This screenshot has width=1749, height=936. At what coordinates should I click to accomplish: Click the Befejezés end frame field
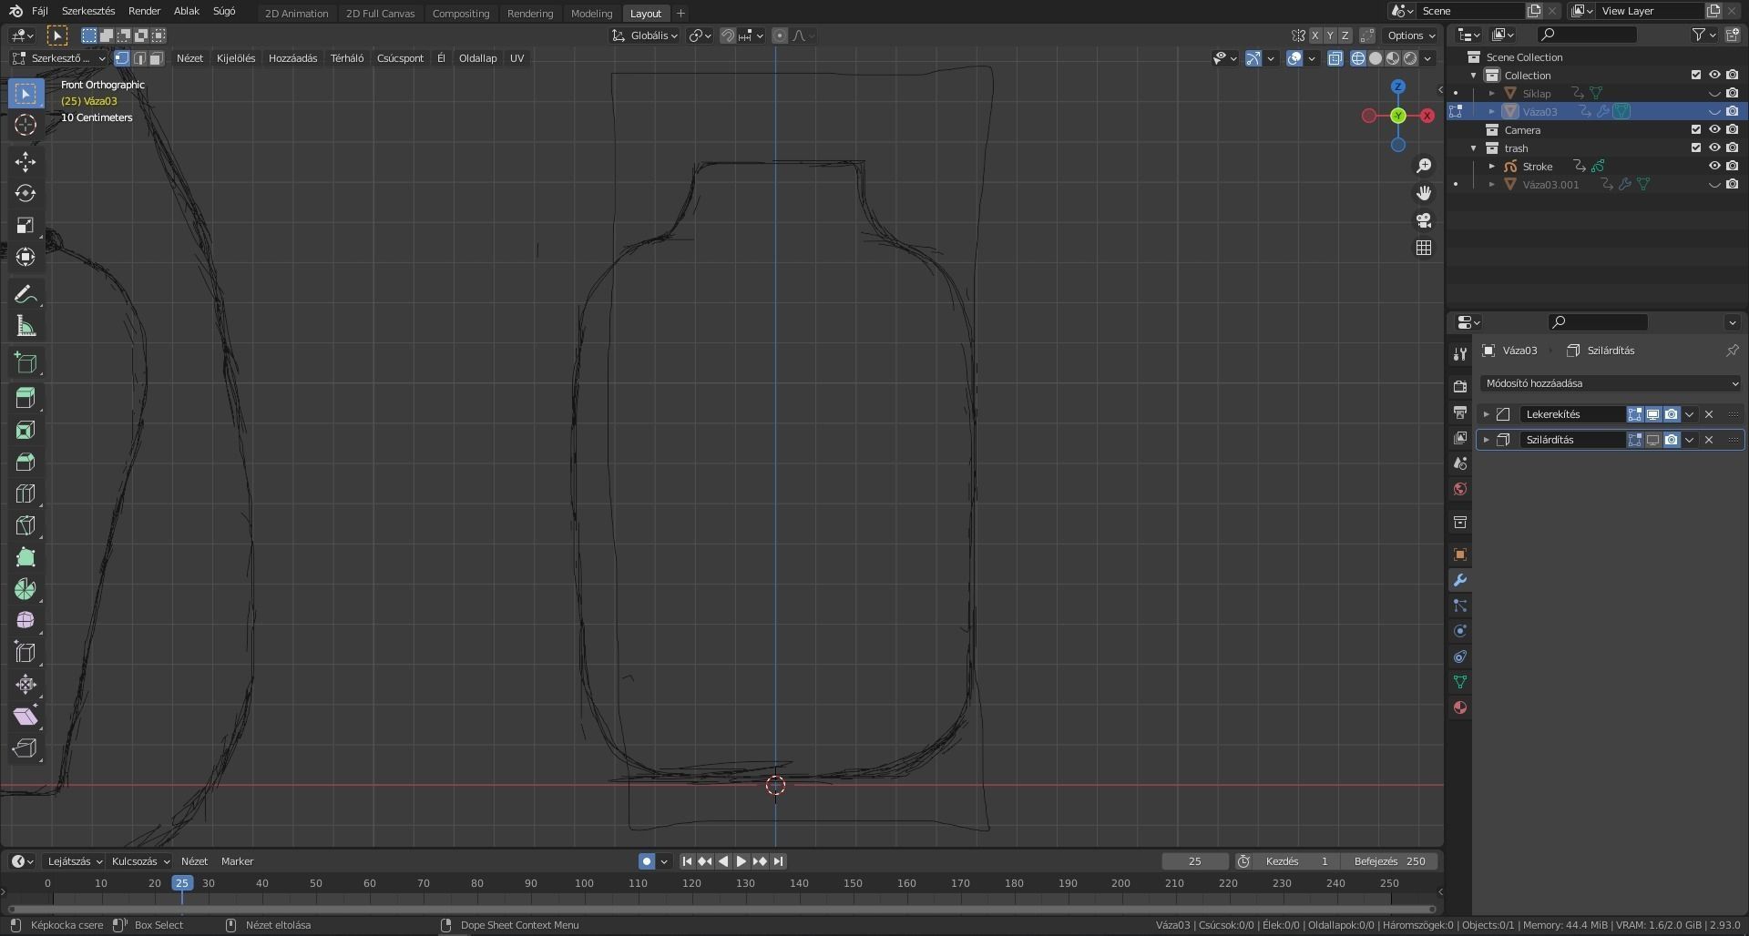click(1390, 861)
